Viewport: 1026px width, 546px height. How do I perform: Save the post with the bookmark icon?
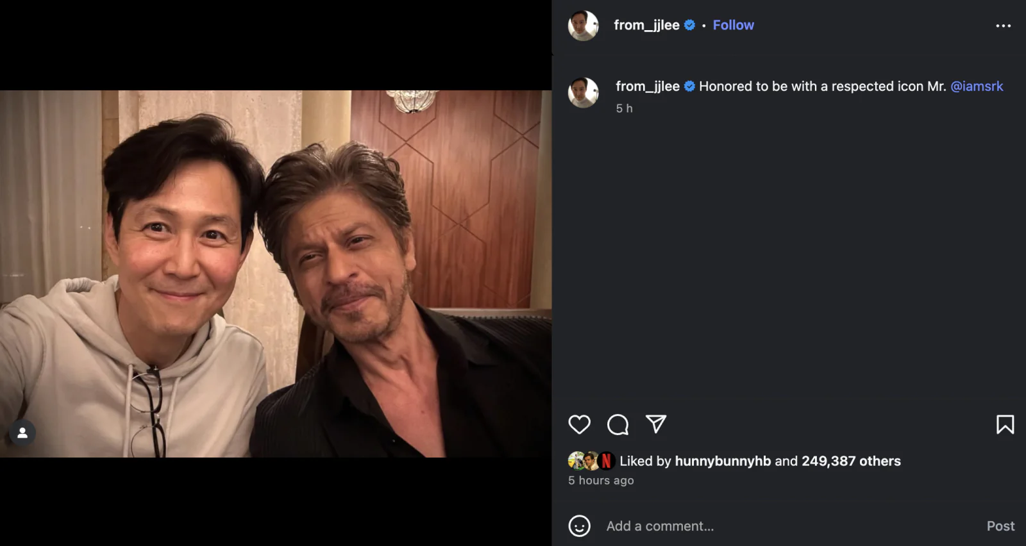click(1005, 424)
